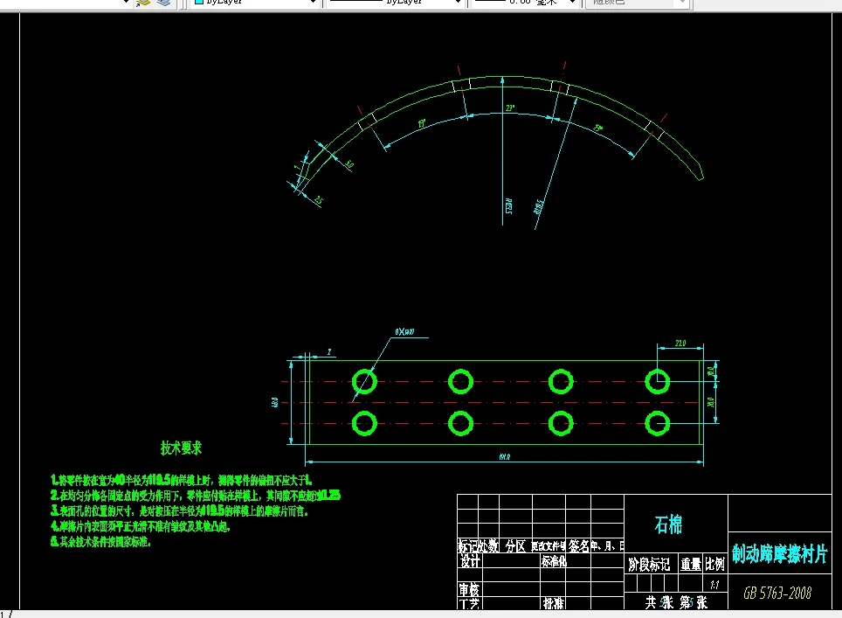This screenshot has width=842, height=618.
Task: Select the 制动蹄摩擦衬片 part name text
Action: [779, 553]
